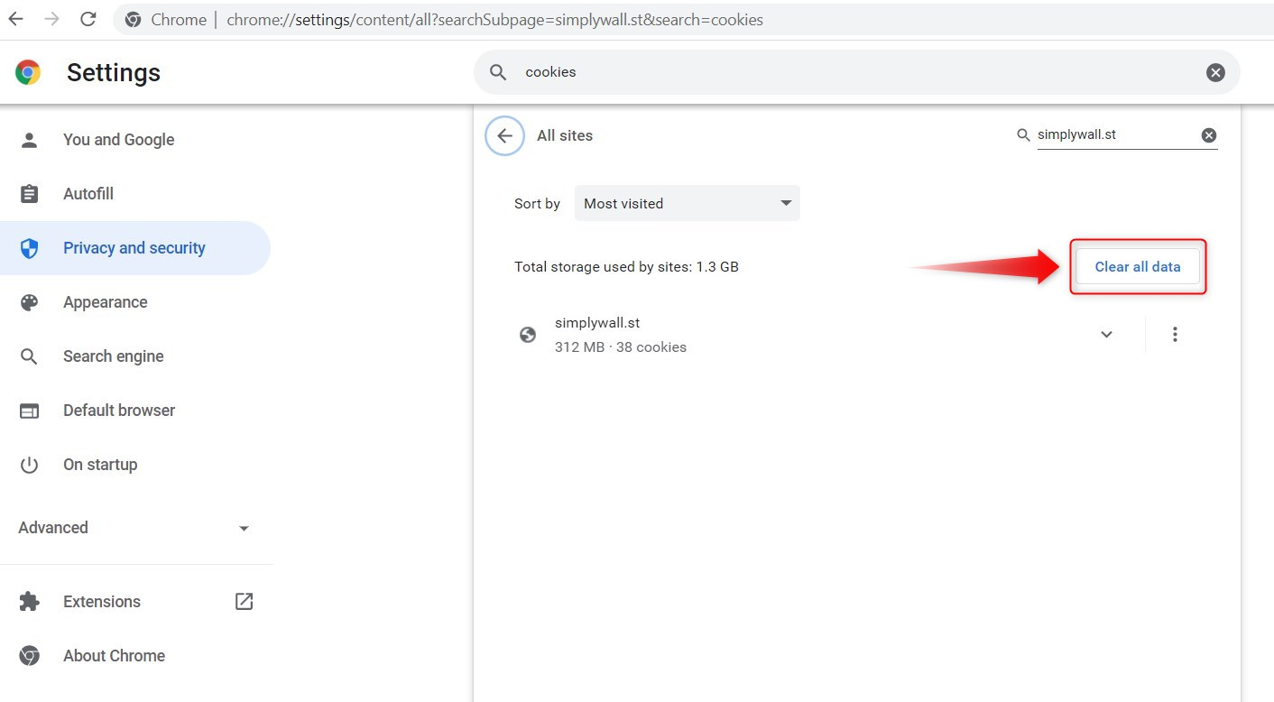
Task: Click the magnifier icon beside simplywall.st filter
Action: pyautogui.click(x=1023, y=135)
